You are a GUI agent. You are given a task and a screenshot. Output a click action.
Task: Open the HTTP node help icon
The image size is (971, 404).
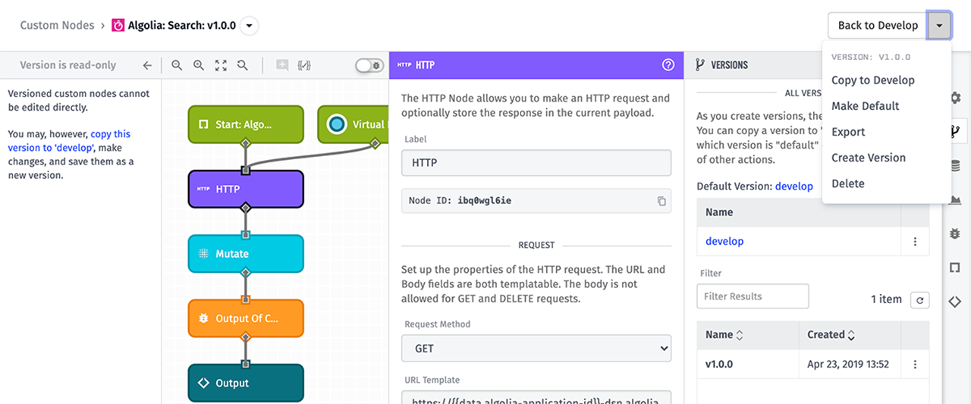point(668,65)
